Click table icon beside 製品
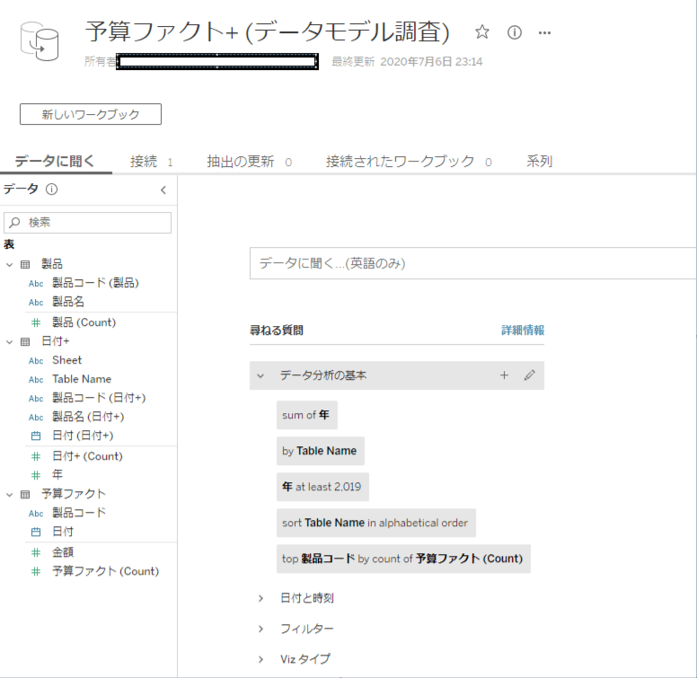Image resolution: width=697 pixels, height=678 pixels. click(x=25, y=264)
